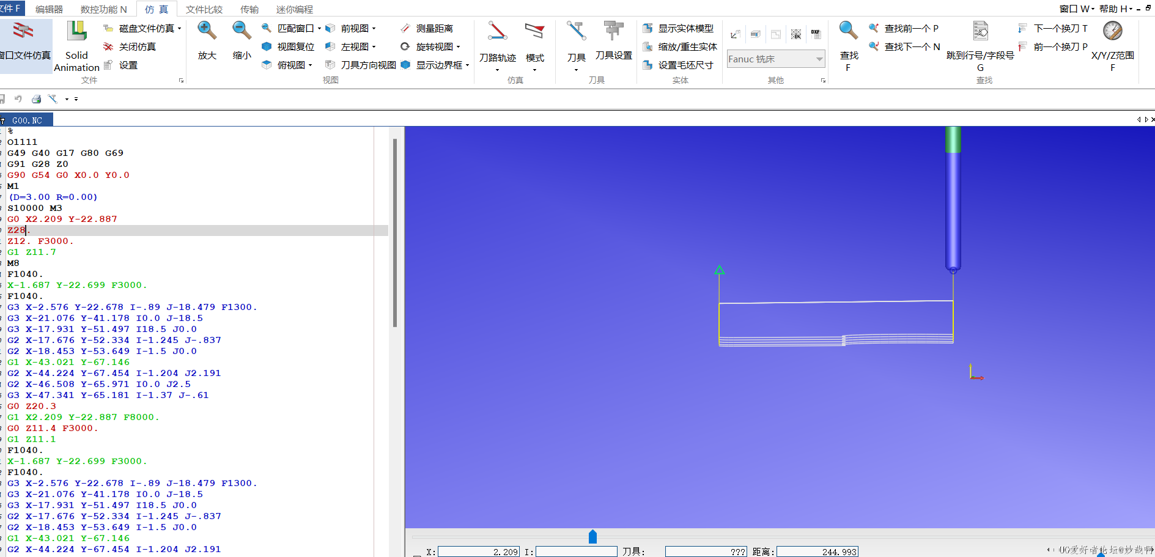Open the 帮助 H menu
Image resolution: width=1155 pixels, height=557 pixels.
click(1116, 9)
